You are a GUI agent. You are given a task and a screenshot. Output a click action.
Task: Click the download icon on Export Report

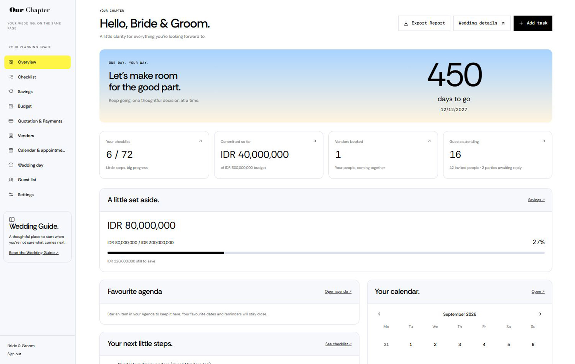[x=406, y=23]
